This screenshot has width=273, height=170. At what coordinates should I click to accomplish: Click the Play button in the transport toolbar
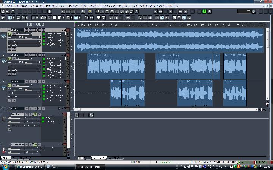coord(171,12)
